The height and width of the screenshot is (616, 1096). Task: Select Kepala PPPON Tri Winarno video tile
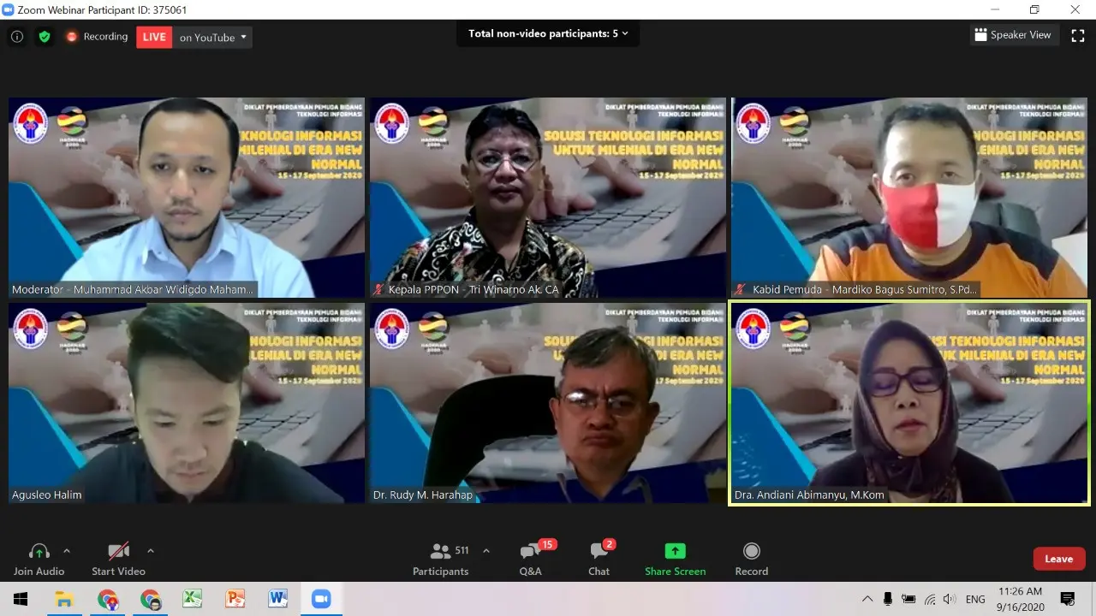548,198
